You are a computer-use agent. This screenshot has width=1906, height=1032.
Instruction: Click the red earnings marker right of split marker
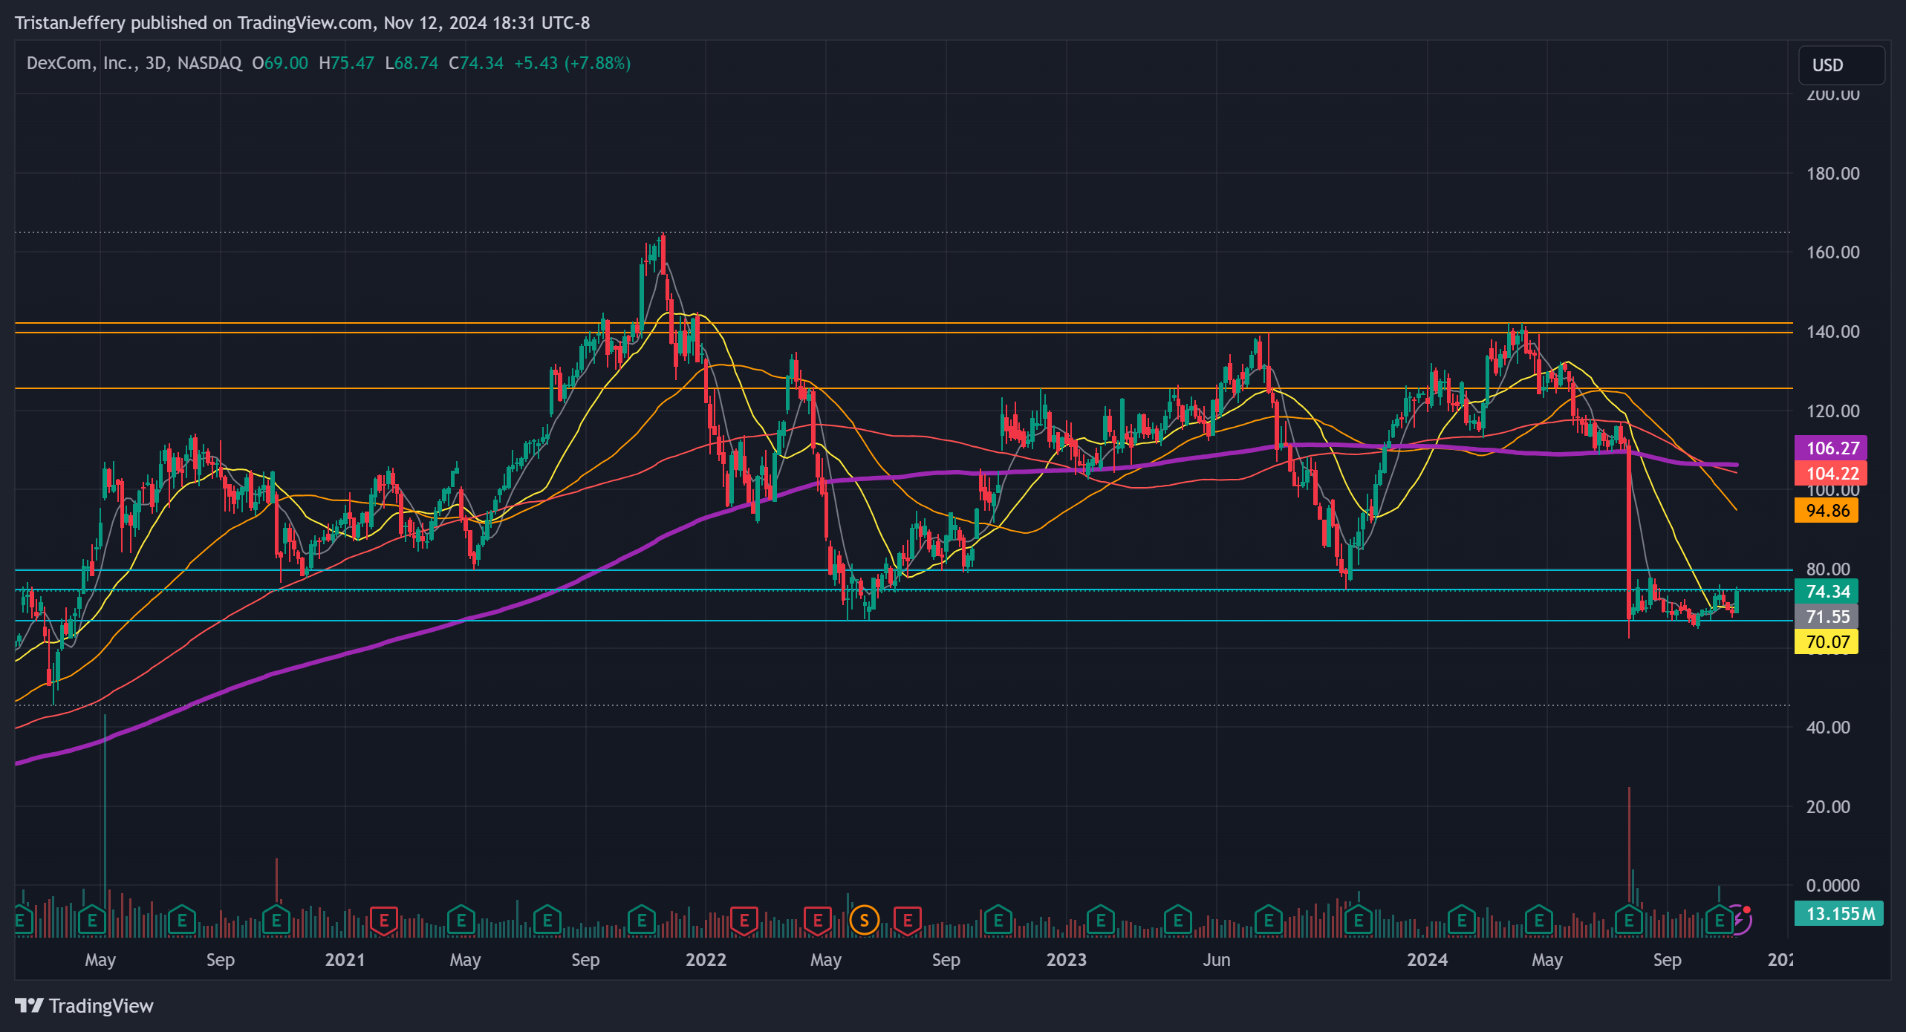(x=908, y=921)
